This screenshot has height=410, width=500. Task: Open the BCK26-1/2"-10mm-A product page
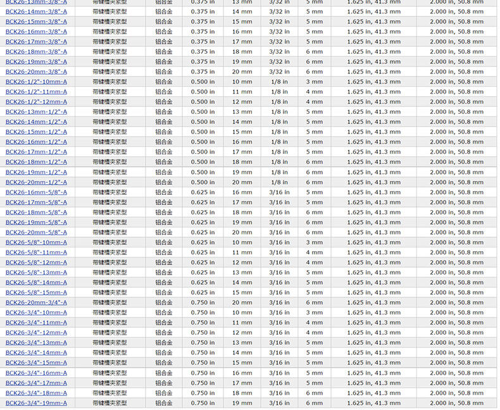[x=36, y=82]
